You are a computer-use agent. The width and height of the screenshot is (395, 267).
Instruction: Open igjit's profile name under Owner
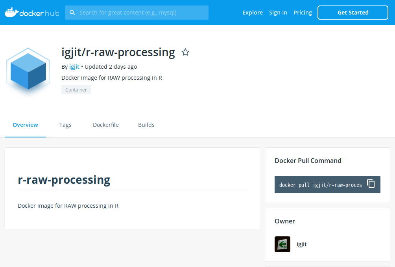point(301,244)
